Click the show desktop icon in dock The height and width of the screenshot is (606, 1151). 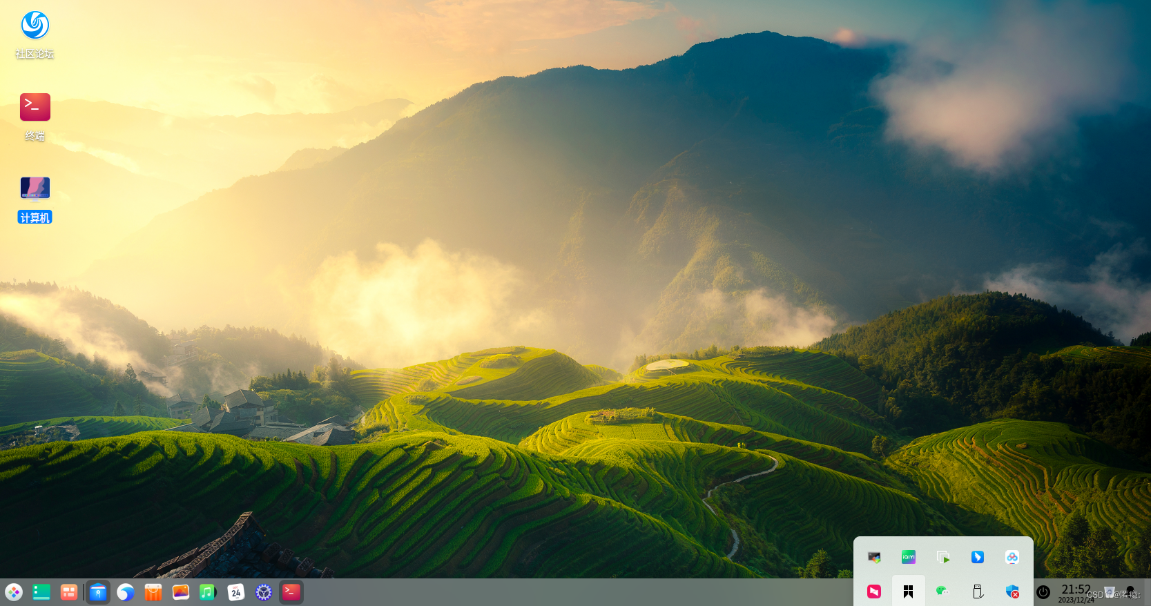click(41, 592)
